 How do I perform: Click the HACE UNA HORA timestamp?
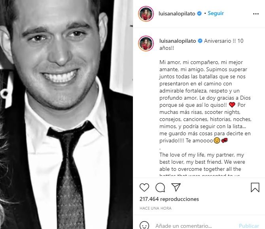155,208
